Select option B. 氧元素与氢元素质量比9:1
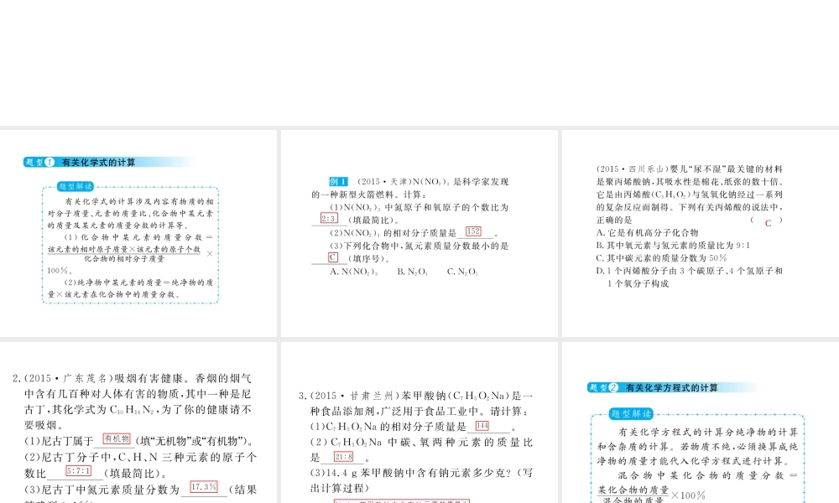Image resolution: width=839 pixels, height=503 pixels. pyautogui.click(x=673, y=246)
